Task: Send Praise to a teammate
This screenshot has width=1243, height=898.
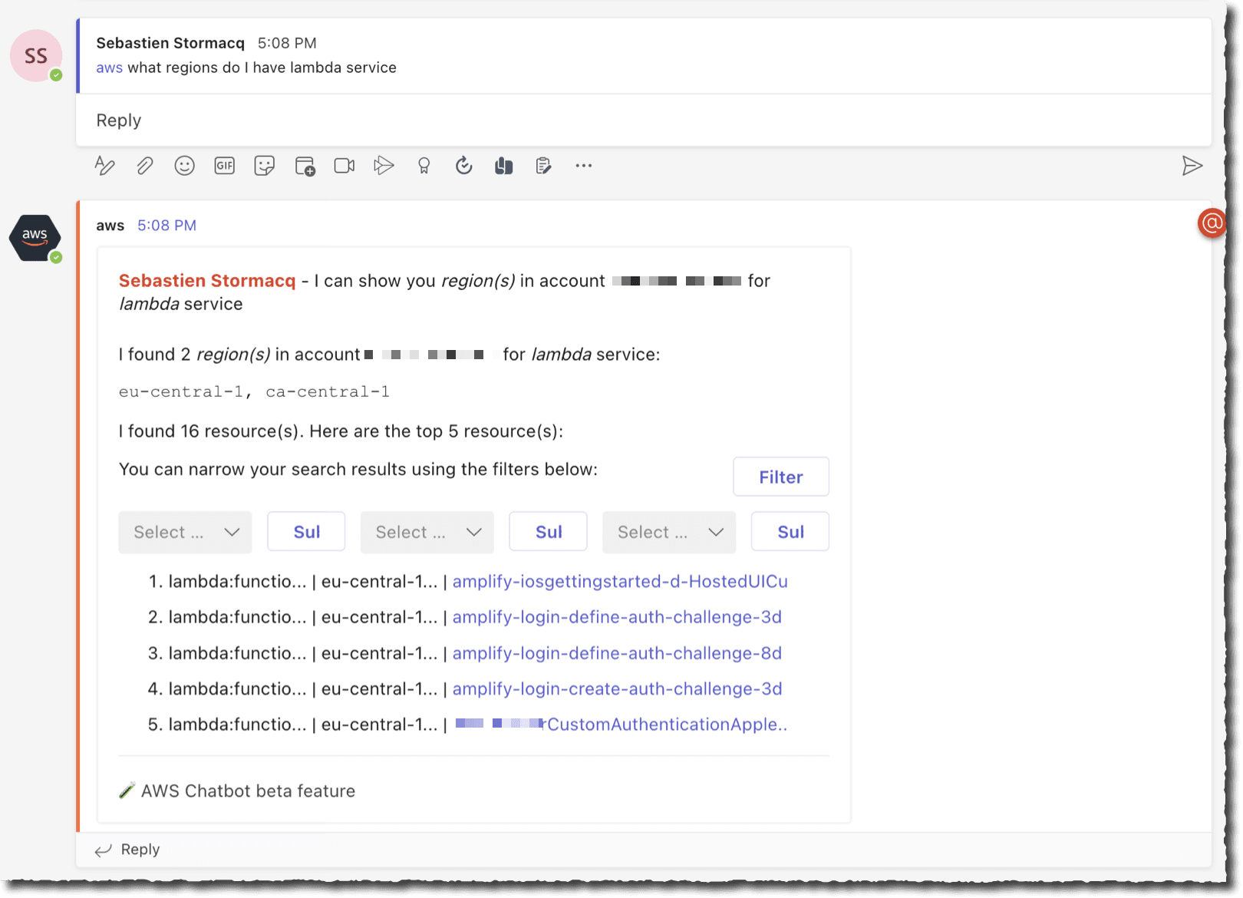Action: [x=424, y=165]
